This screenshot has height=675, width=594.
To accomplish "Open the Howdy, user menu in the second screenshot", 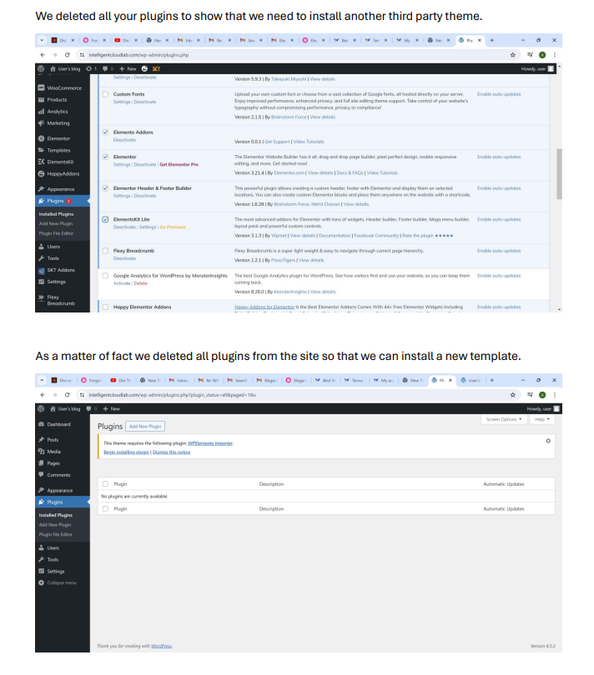I will [543, 409].
